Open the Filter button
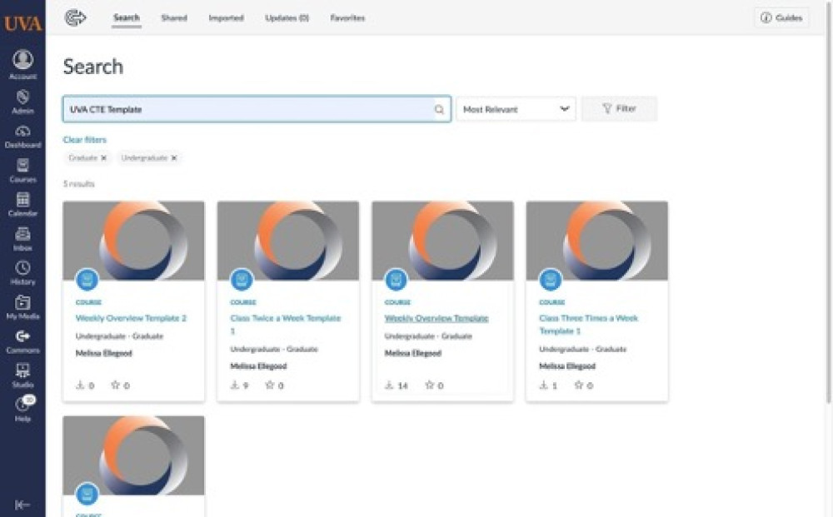 [620, 108]
